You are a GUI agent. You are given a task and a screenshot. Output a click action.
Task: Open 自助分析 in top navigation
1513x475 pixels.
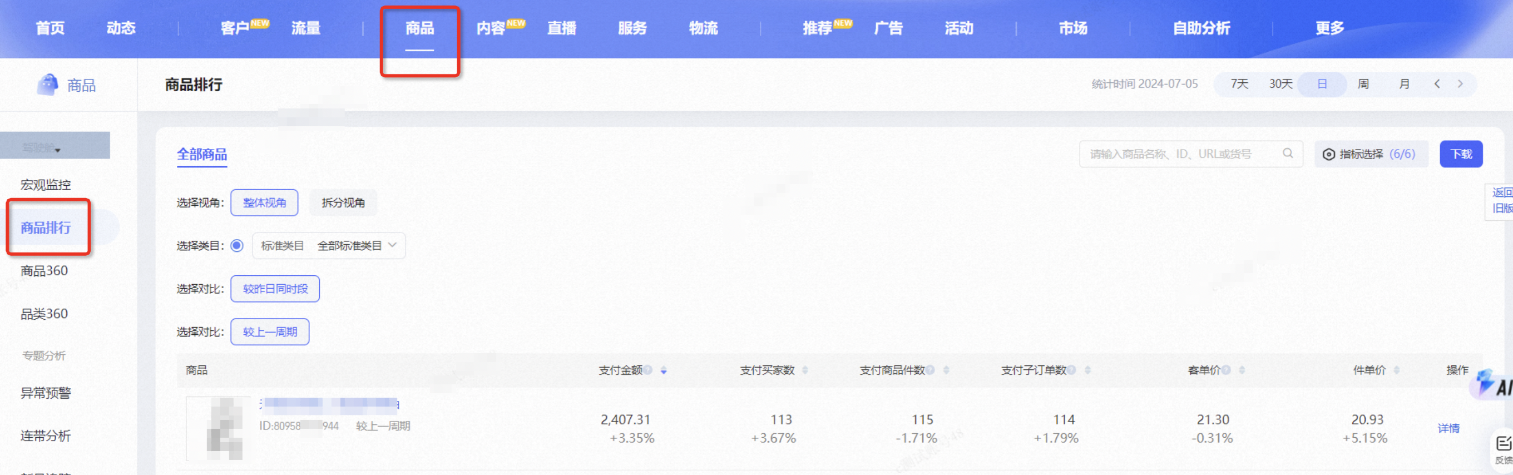click(x=1201, y=28)
